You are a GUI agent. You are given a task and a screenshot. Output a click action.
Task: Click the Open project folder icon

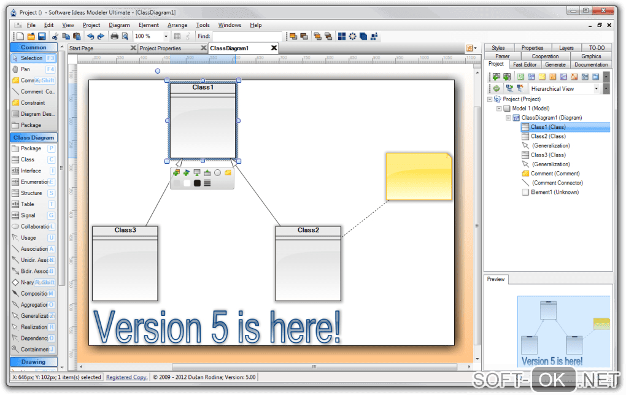pos(31,36)
